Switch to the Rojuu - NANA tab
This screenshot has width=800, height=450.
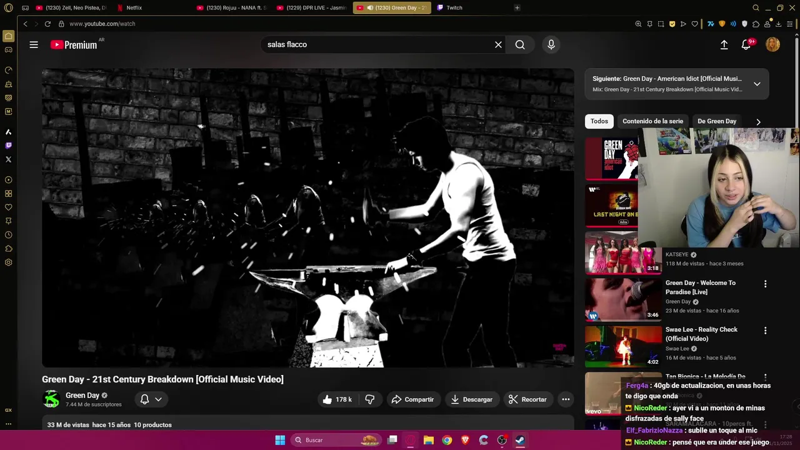pyautogui.click(x=231, y=7)
